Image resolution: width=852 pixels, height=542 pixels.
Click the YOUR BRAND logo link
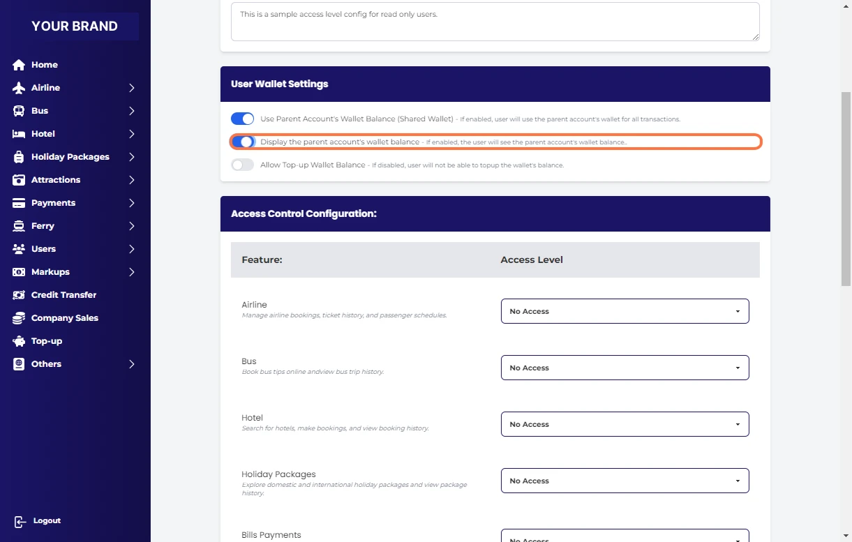75,27
